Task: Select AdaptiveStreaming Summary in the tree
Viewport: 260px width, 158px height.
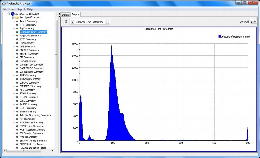Action: [35, 115]
